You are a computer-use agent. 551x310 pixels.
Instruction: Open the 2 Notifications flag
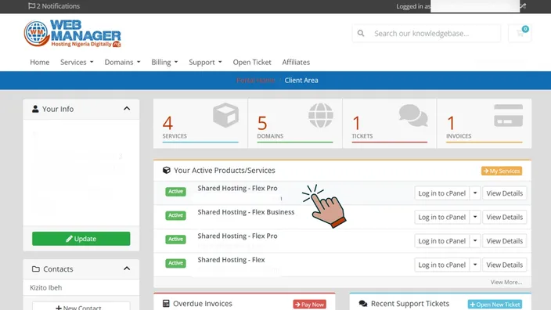click(x=54, y=6)
